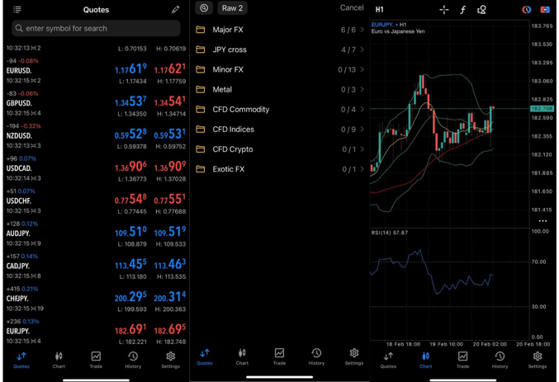Tap Cancel in the symbol groups screen

click(x=352, y=8)
